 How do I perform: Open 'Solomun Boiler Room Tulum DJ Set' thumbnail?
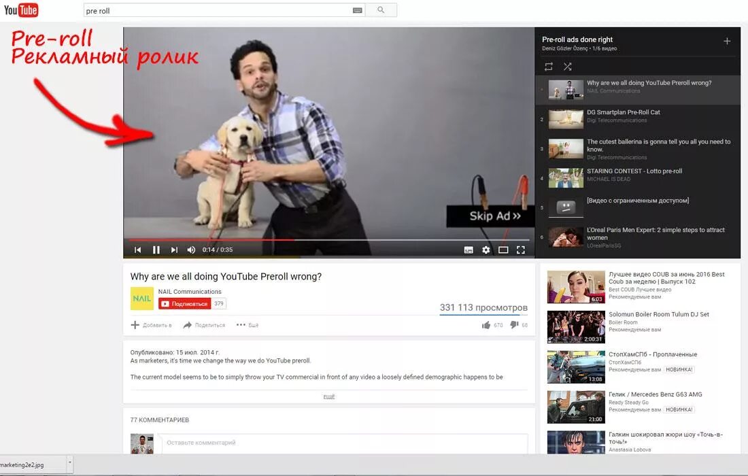click(576, 327)
